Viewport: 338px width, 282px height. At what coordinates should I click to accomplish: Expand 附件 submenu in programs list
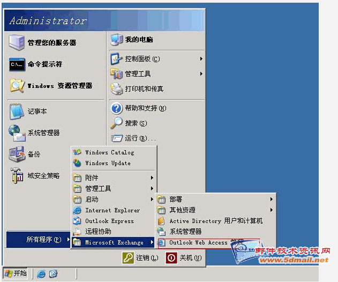pyautogui.click(x=152, y=178)
